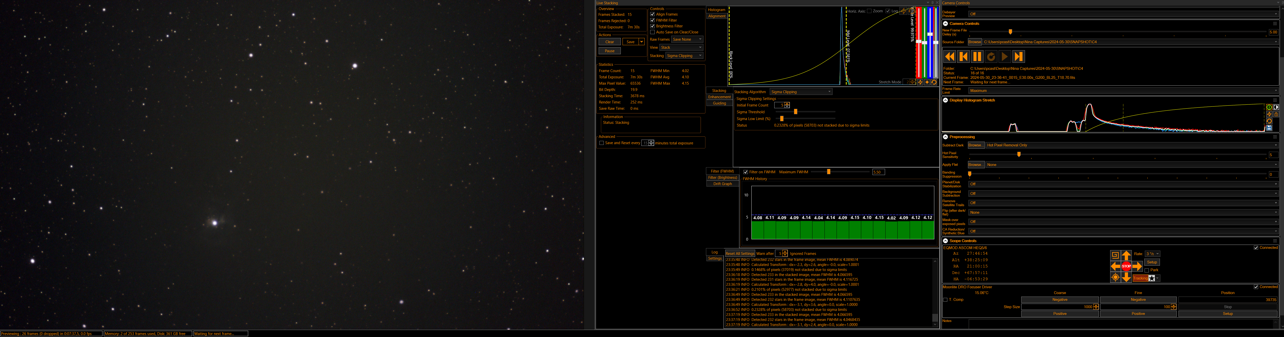The height and width of the screenshot is (337, 1284).
Task: Slew the mount right with the arrow
Action: 1138,267
